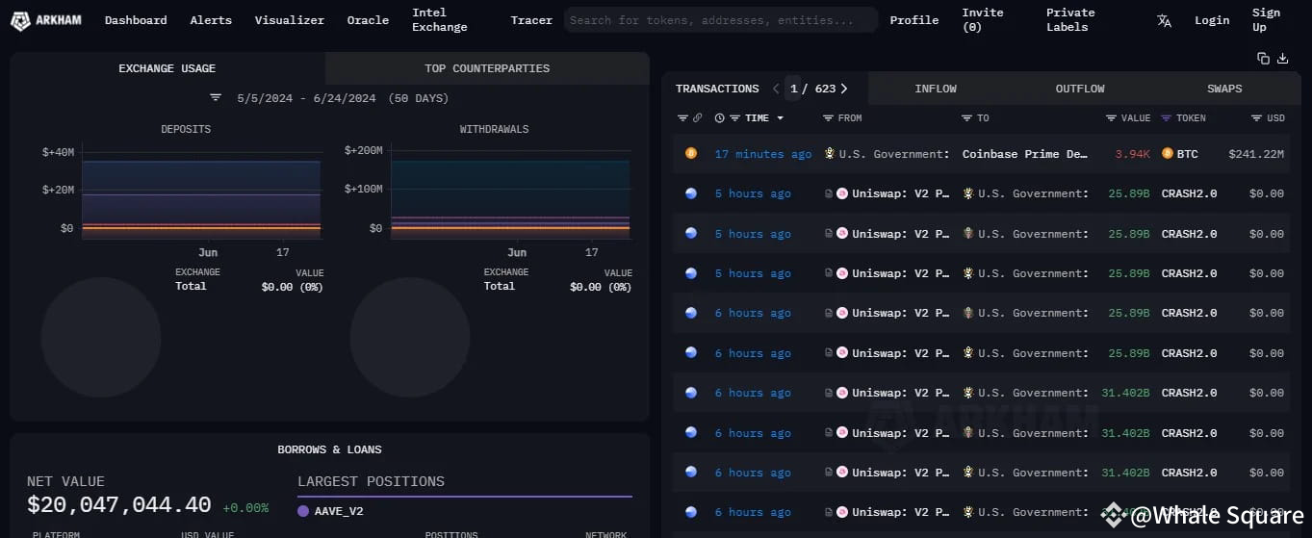
Task: Open the VALUE column filter
Action: click(x=1111, y=118)
